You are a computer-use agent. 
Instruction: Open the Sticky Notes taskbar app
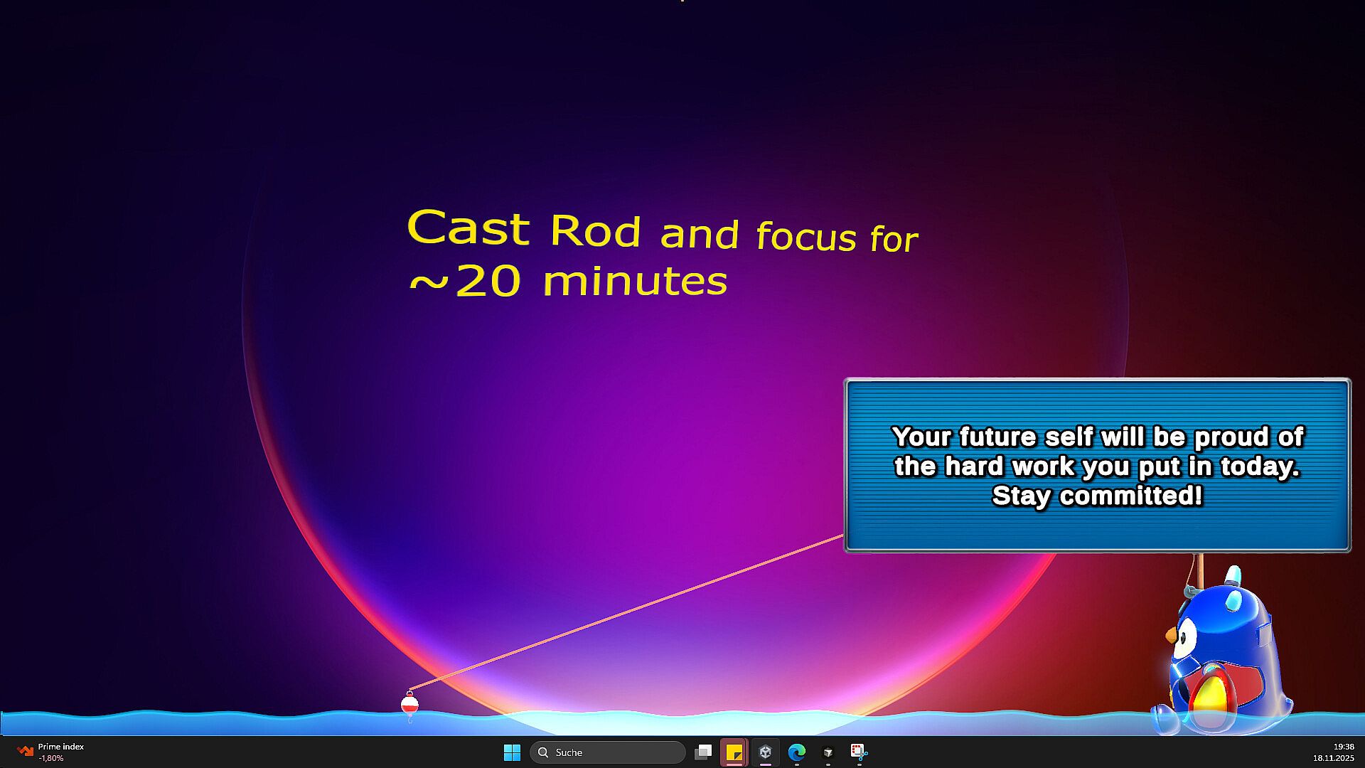click(x=734, y=752)
